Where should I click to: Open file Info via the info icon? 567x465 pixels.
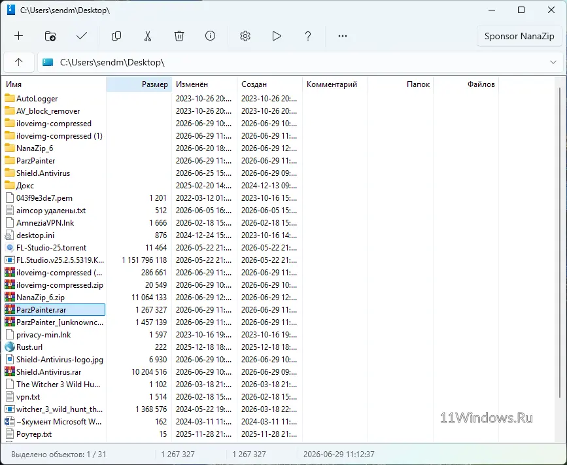[x=210, y=36]
